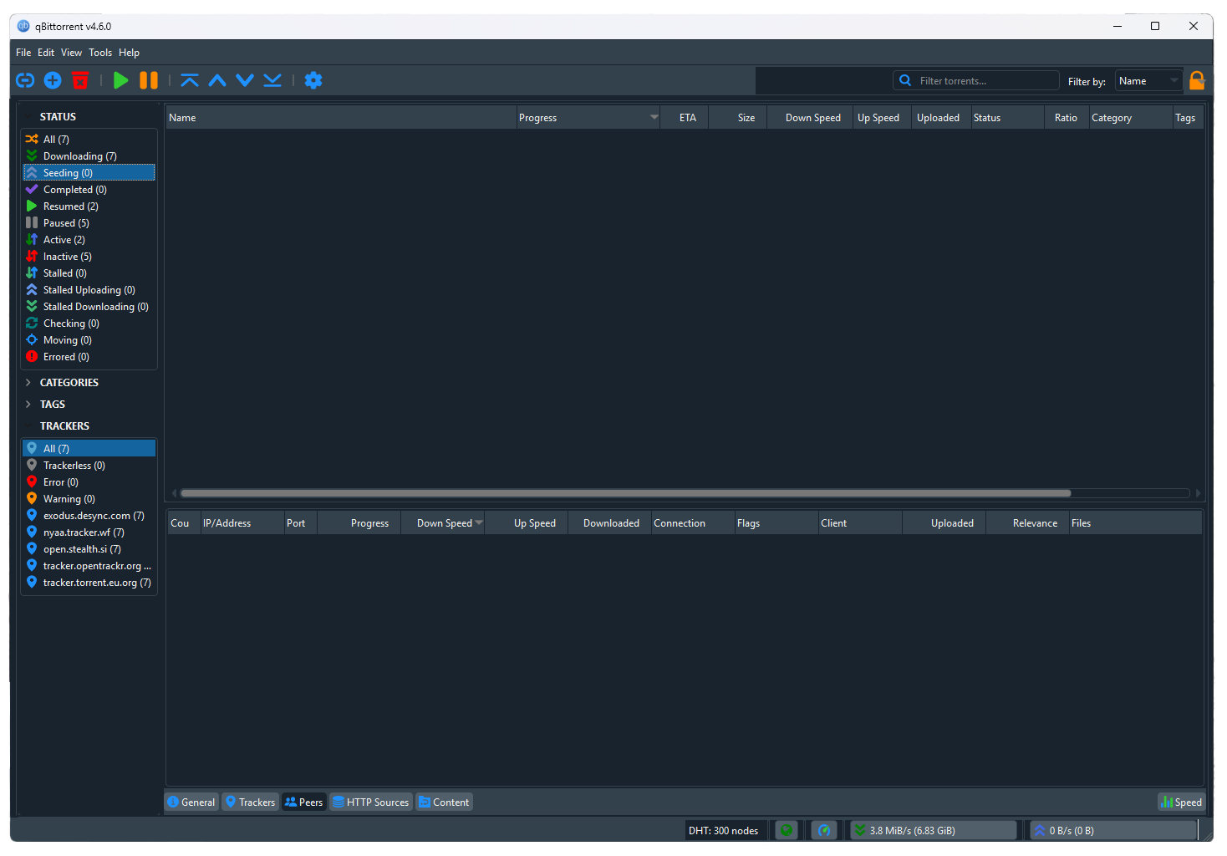
Task: Select nyaa.tracker.wf (7) tracker
Action: (89, 532)
